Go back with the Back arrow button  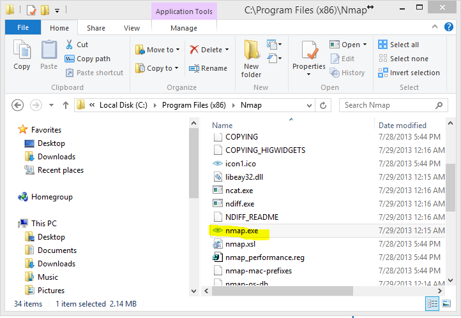tap(18, 105)
